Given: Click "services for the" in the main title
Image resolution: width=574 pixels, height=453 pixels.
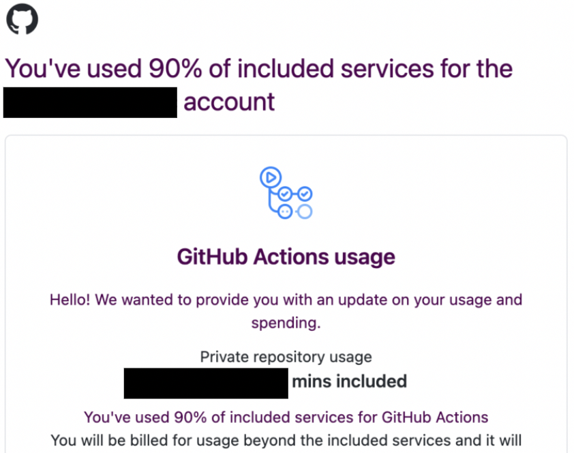Looking at the screenshot, I should 427,69.
